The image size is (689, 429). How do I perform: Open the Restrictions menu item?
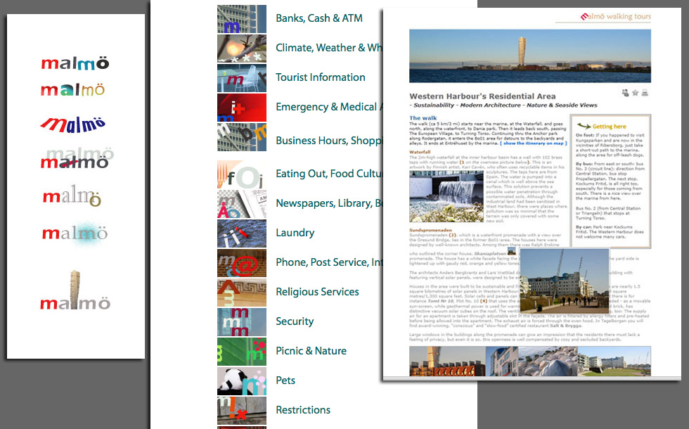click(303, 410)
